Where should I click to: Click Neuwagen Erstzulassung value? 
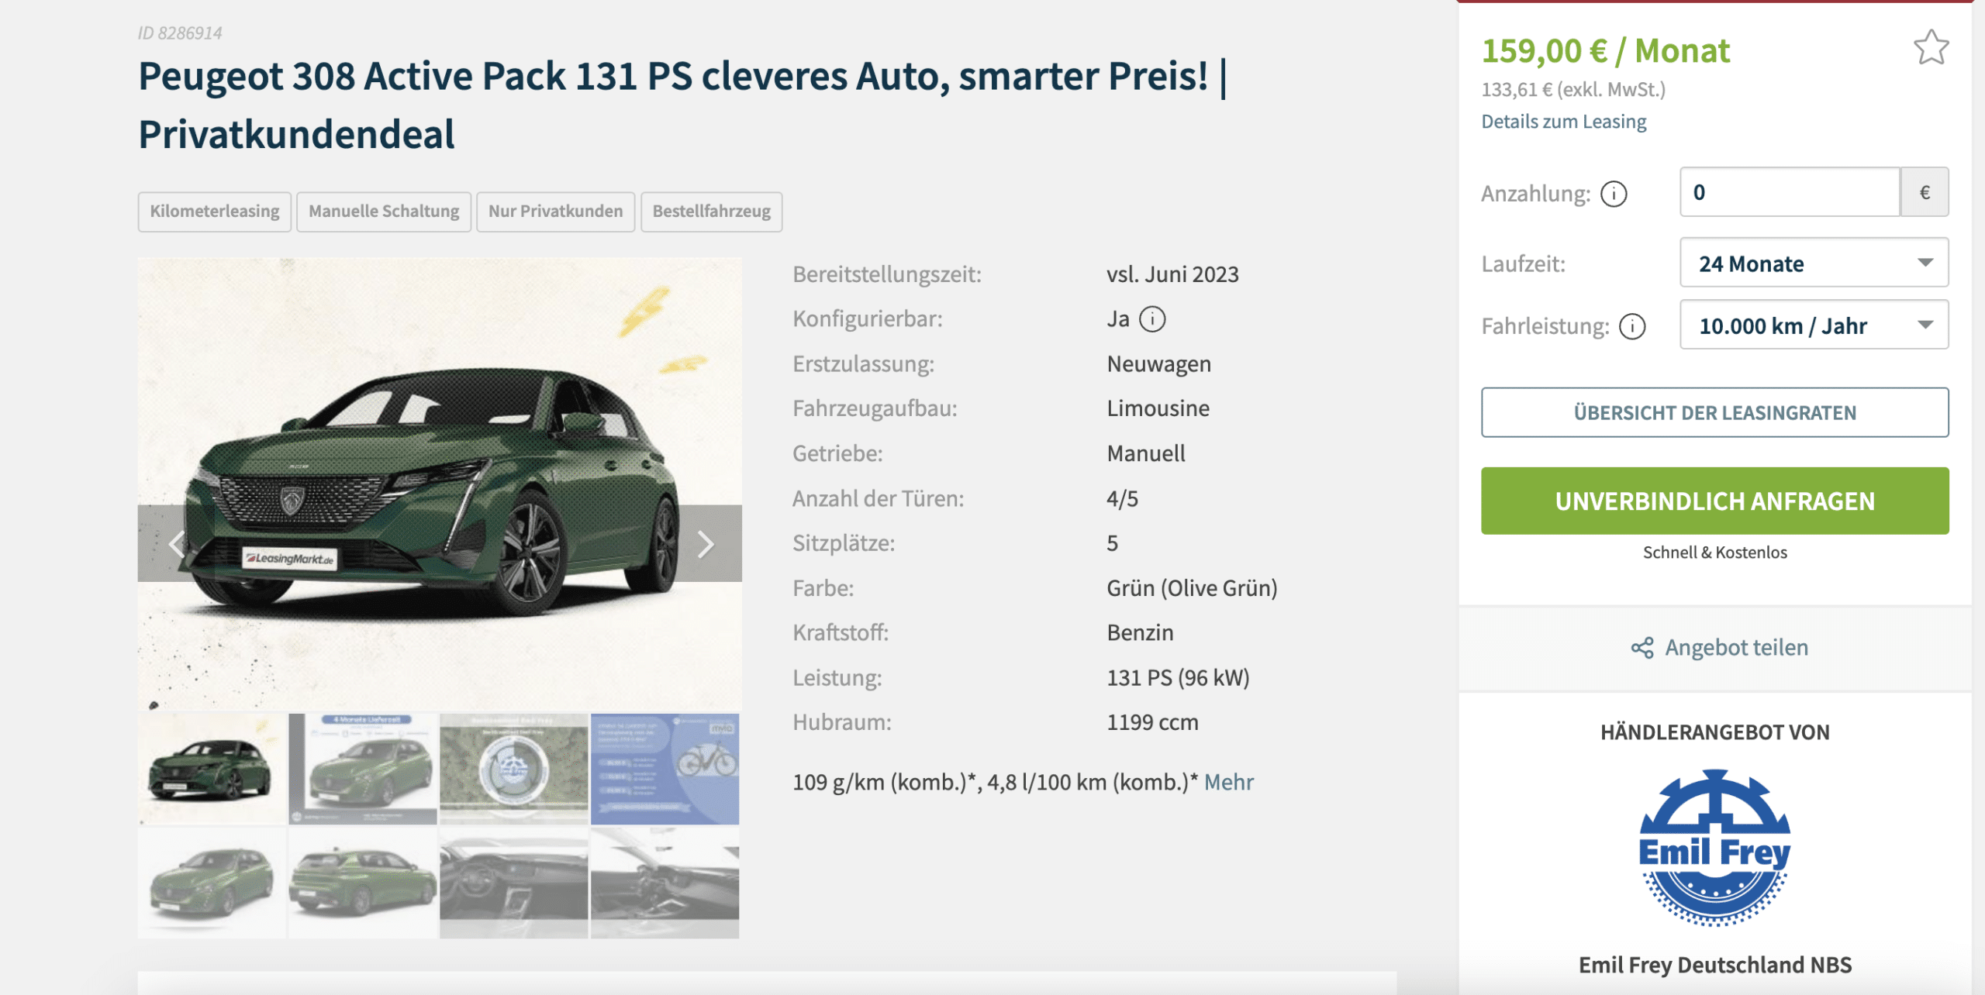(1158, 364)
